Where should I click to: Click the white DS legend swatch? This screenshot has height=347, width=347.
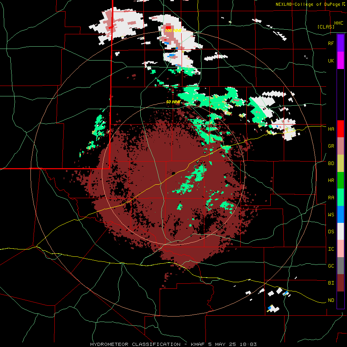click(340, 231)
